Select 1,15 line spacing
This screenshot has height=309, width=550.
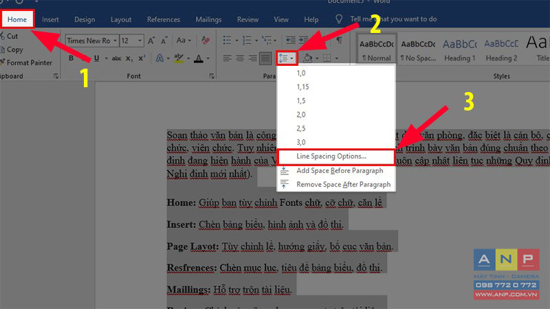pyautogui.click(x=336, y=87)
